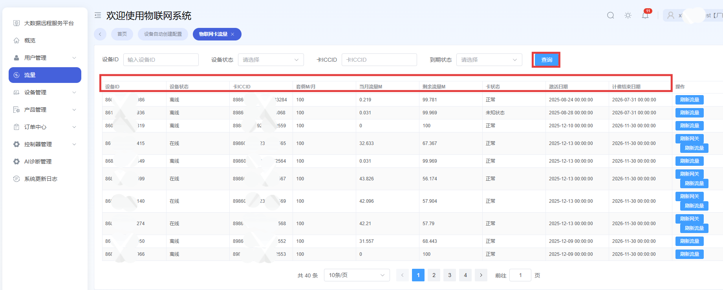Click 刷新流量 in the 未知状态 row

tap(690, 113)
